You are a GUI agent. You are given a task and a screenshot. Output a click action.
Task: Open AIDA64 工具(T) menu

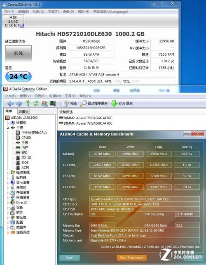click(x=70, y=96)
